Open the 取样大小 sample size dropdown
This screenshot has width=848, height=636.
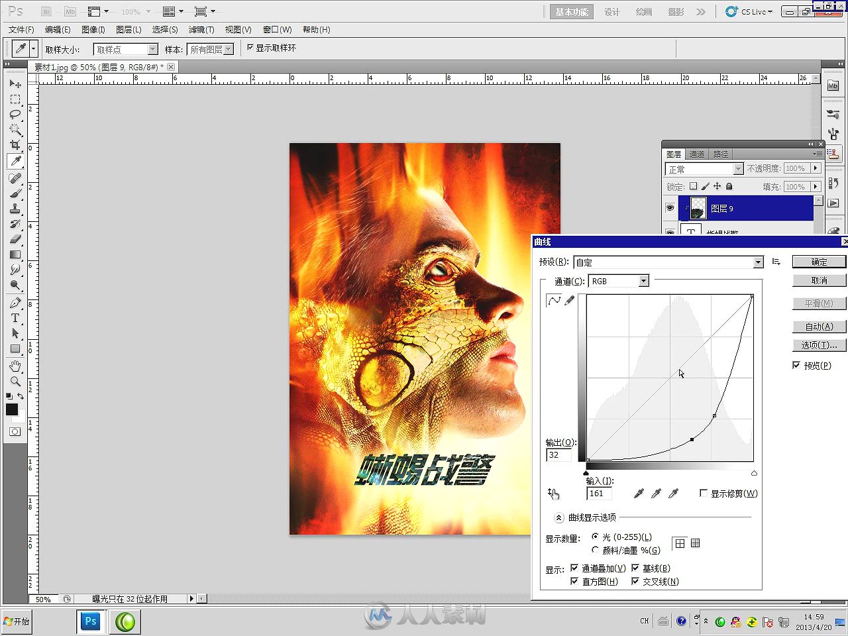click(152, 49)
